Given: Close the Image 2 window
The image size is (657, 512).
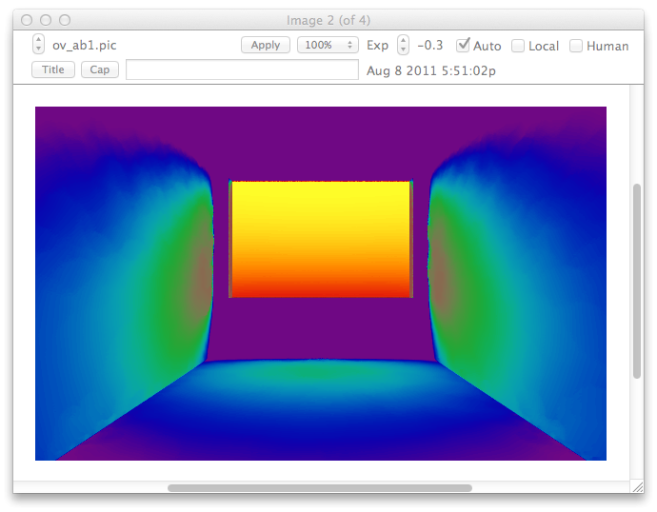Looking at the screenshot, I should click(27, 20).
